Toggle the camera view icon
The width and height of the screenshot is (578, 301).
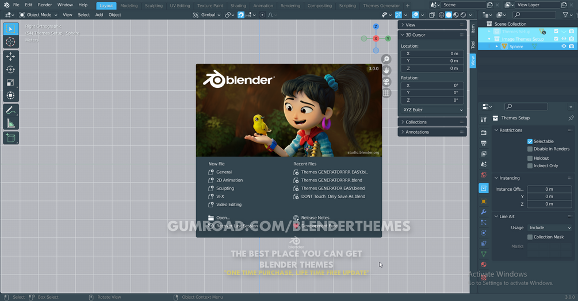click(386, 82)
